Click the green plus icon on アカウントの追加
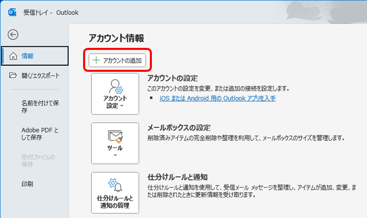 pyautogui.click(x=96, y=61)
